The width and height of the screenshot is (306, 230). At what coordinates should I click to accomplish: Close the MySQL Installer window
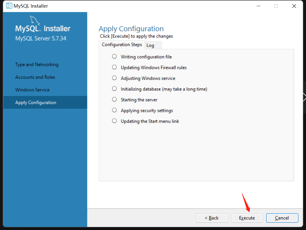click(294, 6)
